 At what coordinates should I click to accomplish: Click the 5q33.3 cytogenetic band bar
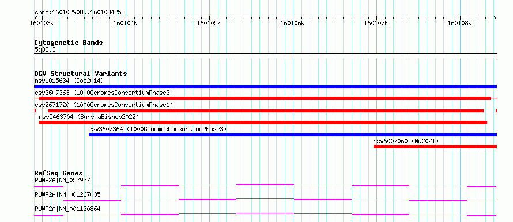coord(265,56)
